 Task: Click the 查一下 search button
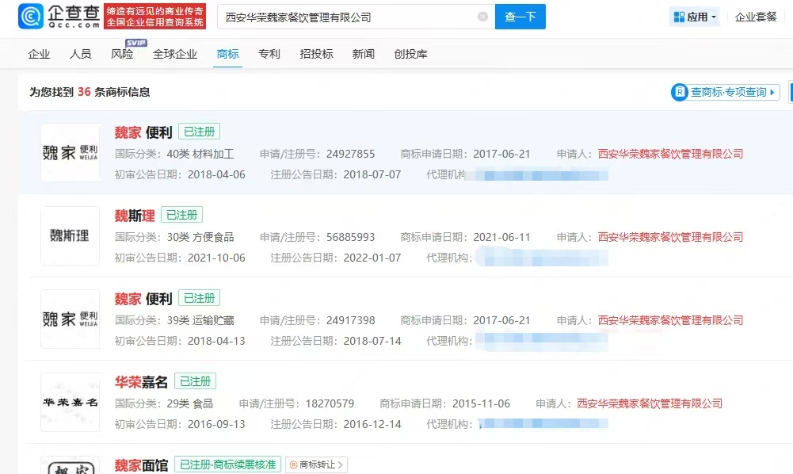click(520, 17)
